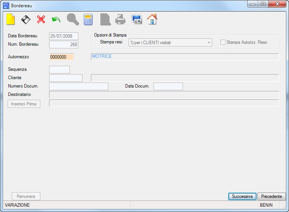The width and height of the screenshot is (289, 212).
Task: Expand the Stampa resi dropdown
Action: (x=209, y=43)
